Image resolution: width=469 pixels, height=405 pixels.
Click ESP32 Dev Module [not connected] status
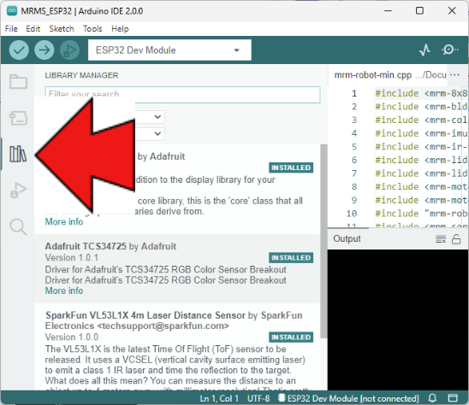pos(348,398)
